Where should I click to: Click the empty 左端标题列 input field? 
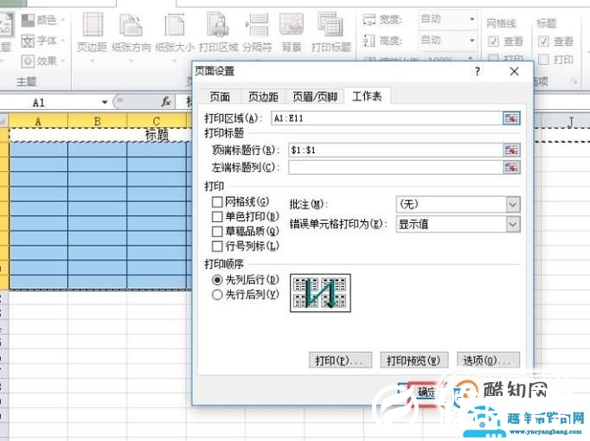click(395, 167)
